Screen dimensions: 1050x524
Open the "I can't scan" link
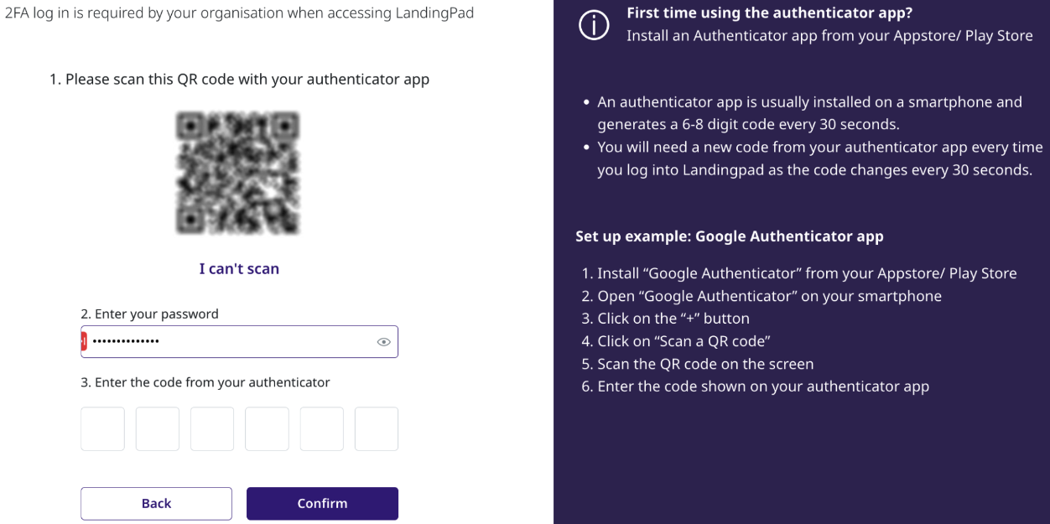(x=239, y=268)
